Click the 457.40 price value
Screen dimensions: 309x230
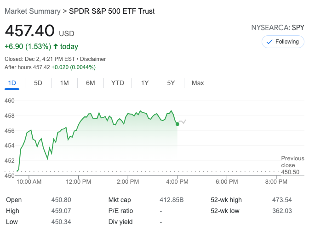point(29,31)
